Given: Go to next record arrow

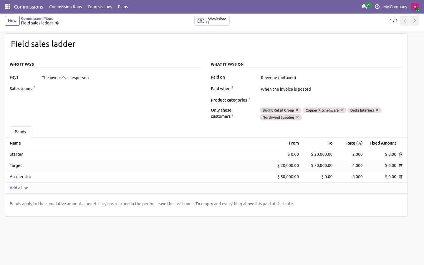Looking at the screenshot, I should click(x=414, y=21).
